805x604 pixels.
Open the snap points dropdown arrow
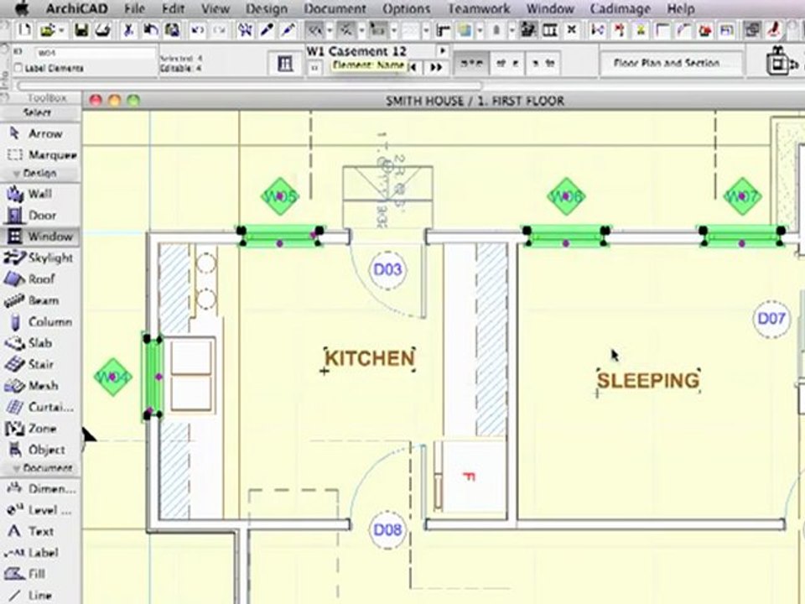pos(362,31)
